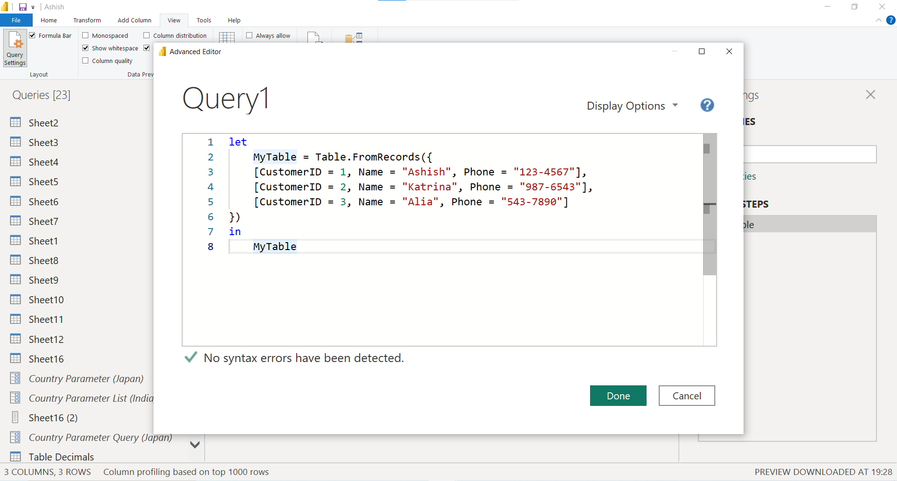Open the Display Options dropdown
This screenshot has width=897, height=481.
(x=632, y=105)
